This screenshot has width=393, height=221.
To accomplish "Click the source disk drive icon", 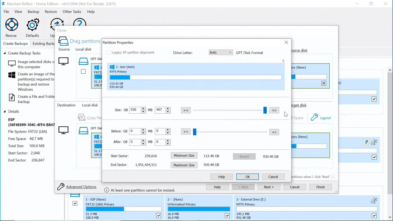I will point(83,61).
